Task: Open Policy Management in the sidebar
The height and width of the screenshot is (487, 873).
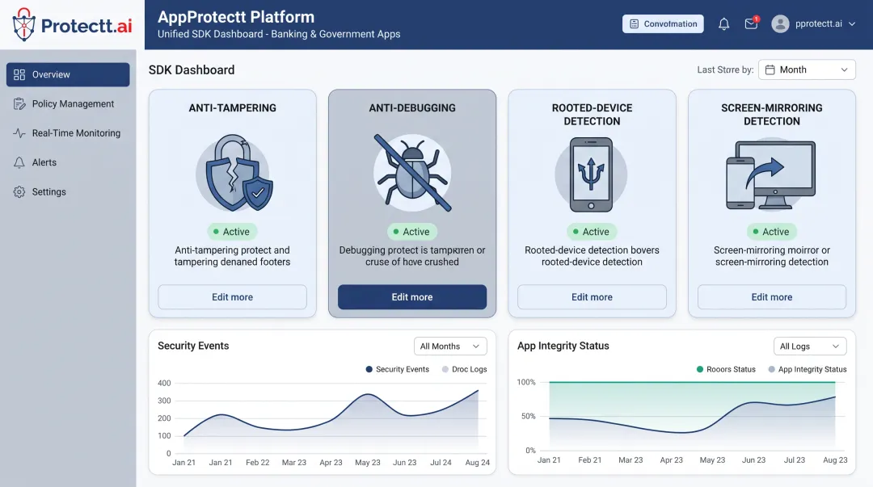Action: (x=68, y=104)
